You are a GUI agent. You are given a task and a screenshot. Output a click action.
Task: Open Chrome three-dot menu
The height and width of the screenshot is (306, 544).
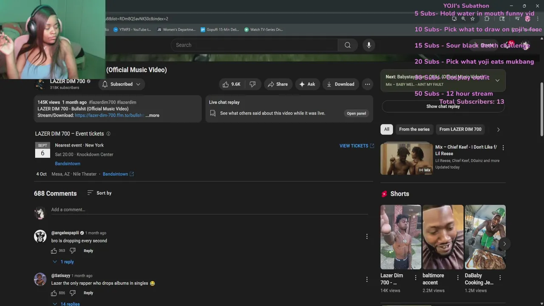(x=538, y=19)
